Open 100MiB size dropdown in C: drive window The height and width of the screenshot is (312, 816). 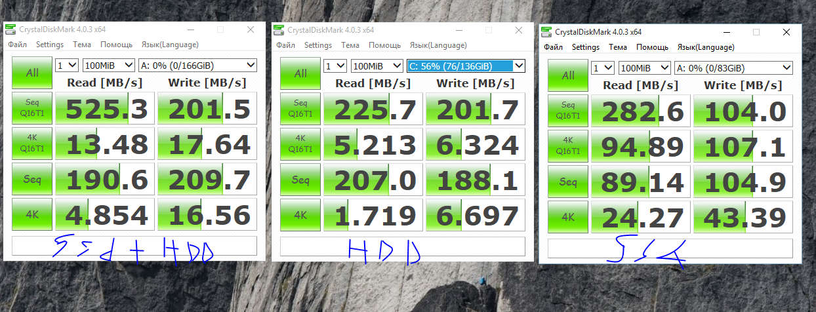(377, 65)
